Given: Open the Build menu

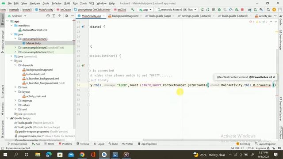Looking at the screenshot, I should click(67, 3).
